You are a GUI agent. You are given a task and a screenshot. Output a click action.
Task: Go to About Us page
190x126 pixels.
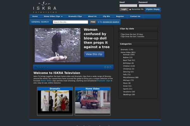pos(92,16)
